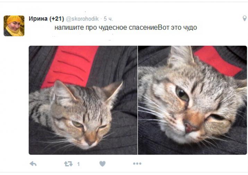
Task: Enlarge the left photo of sleepy cat
Action: pyautogui.click(x=83, y=100)
